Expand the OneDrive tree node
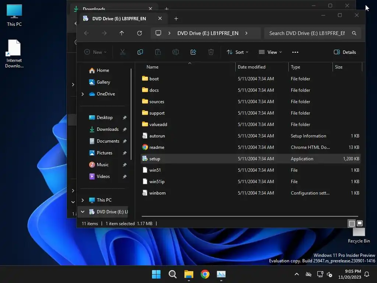This screenshot has height=283, width=377. (83, 94)
